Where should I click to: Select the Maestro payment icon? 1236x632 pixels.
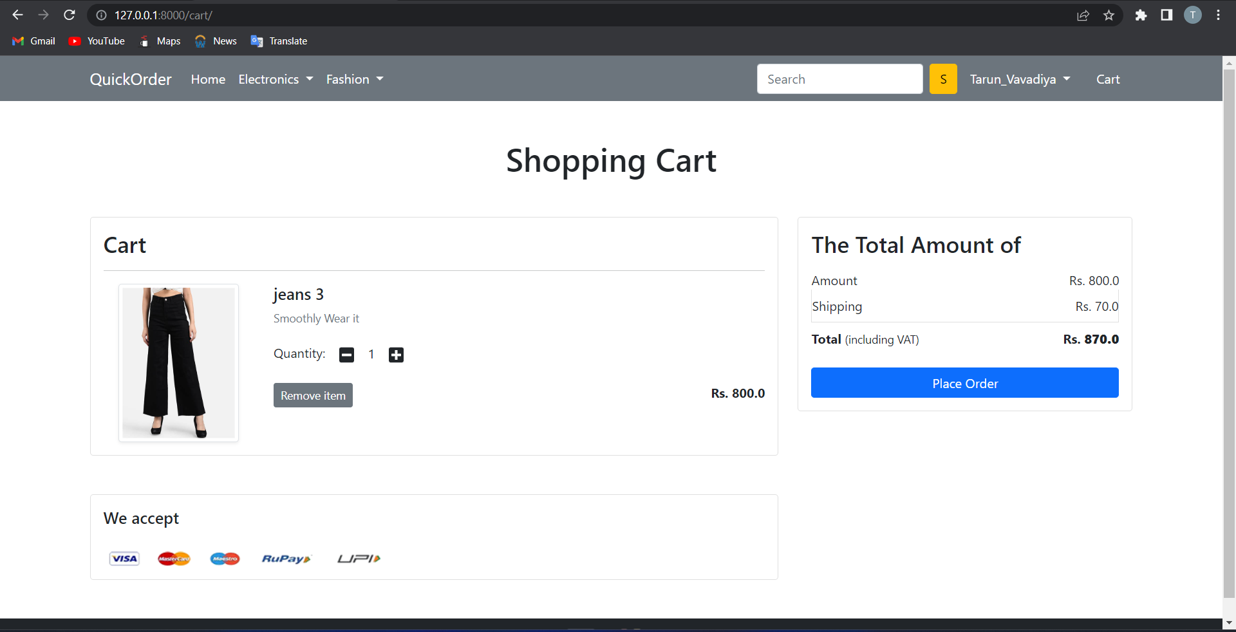(x=224, y=559)
